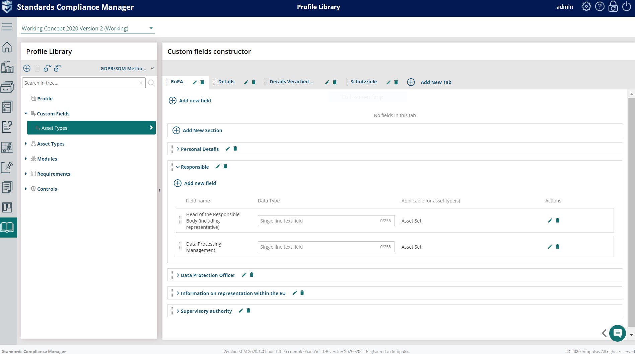Switch to the Schutzziele tab

(x=364, y=82)
